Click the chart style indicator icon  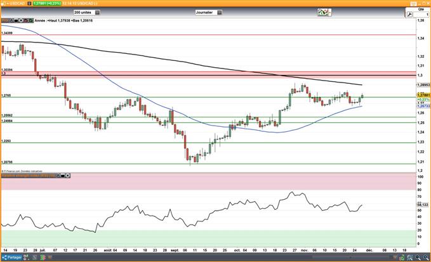pyautogui.click(x=322, y=12)
